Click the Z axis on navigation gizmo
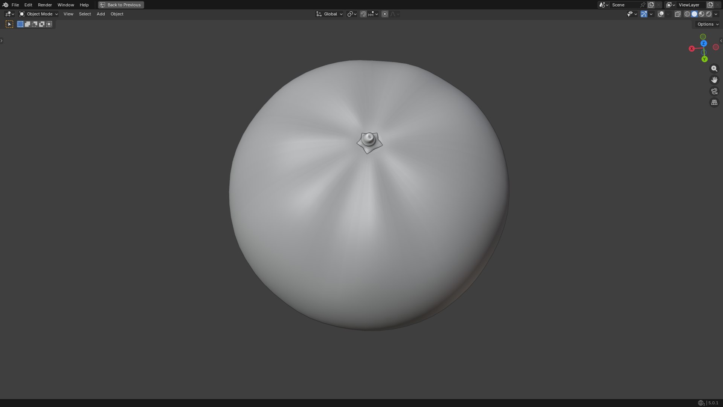The width and height of the screenshot is (723, 407). tap(703, 44)
